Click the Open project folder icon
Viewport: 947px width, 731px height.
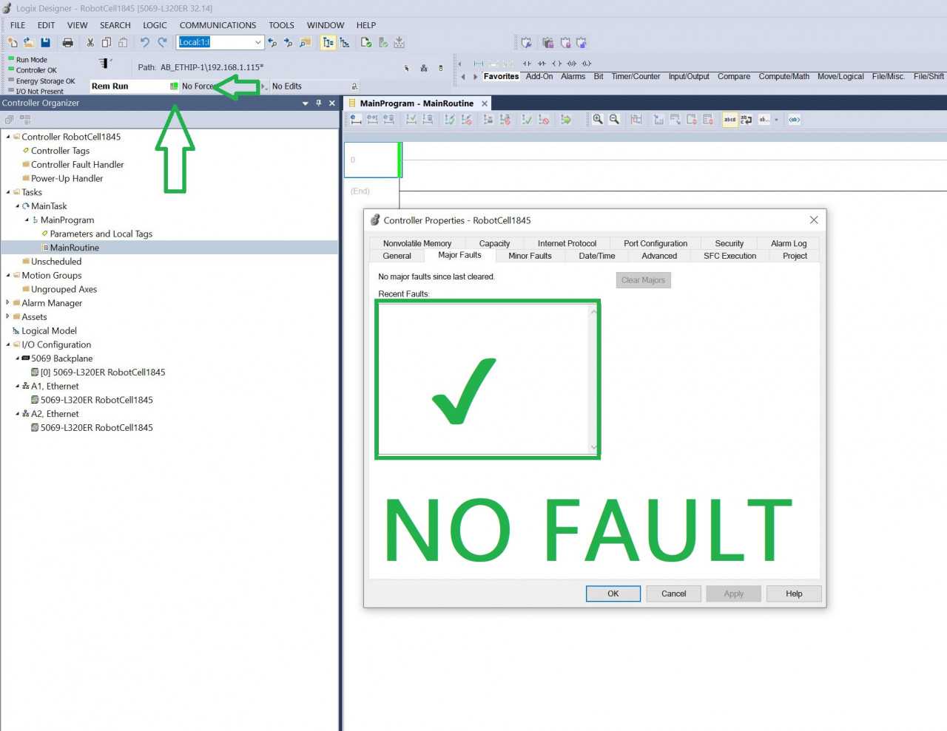(29, 43)
